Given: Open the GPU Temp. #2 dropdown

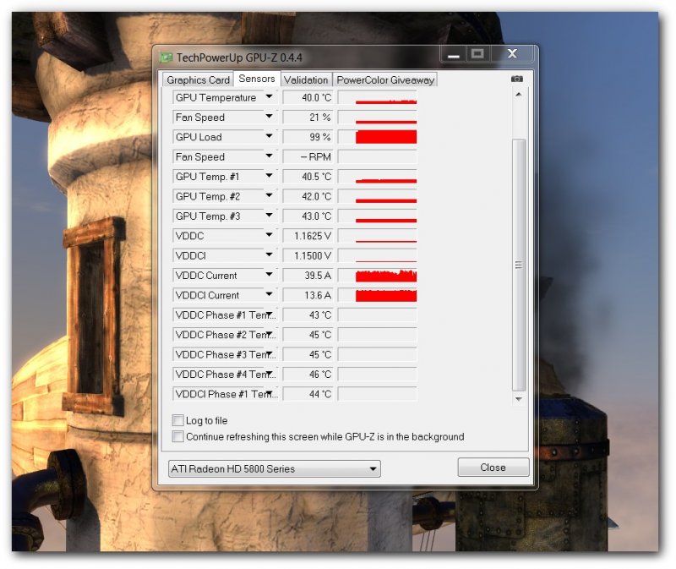Looking at the screenshot, I should [269, 196].
